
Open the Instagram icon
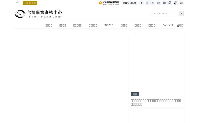(153, 3)
